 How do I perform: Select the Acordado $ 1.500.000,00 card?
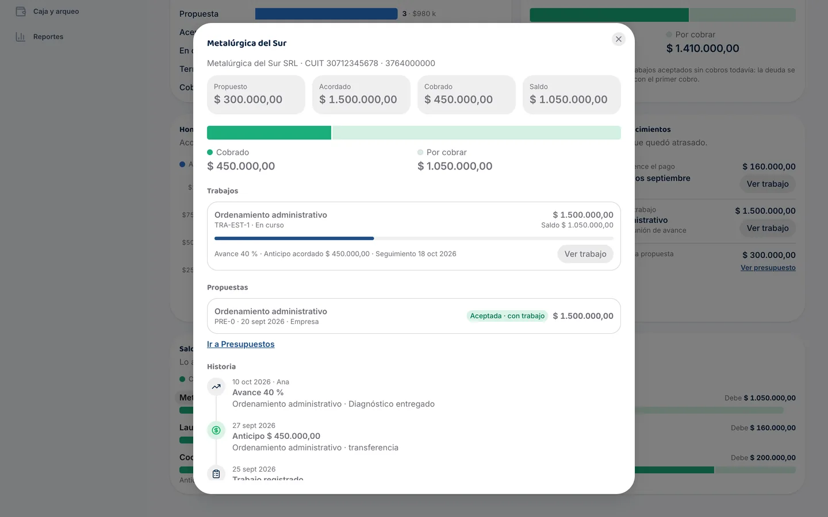[361, 94]
